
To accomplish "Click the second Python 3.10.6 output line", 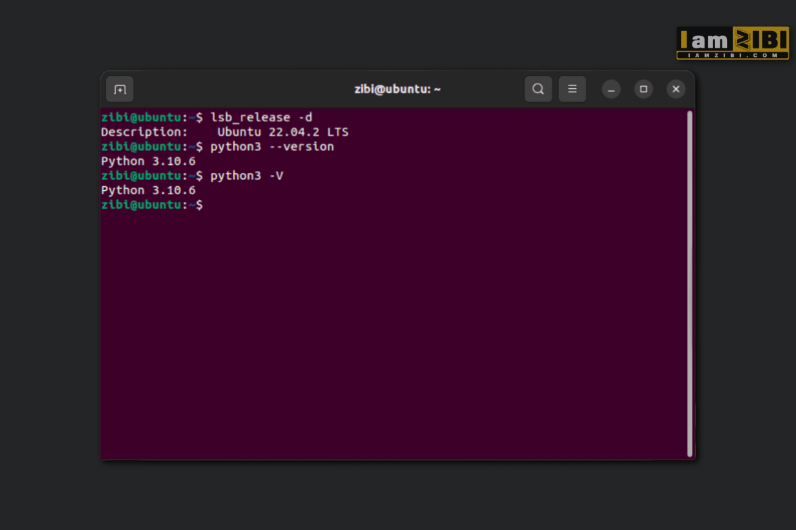I will point(148,190).
